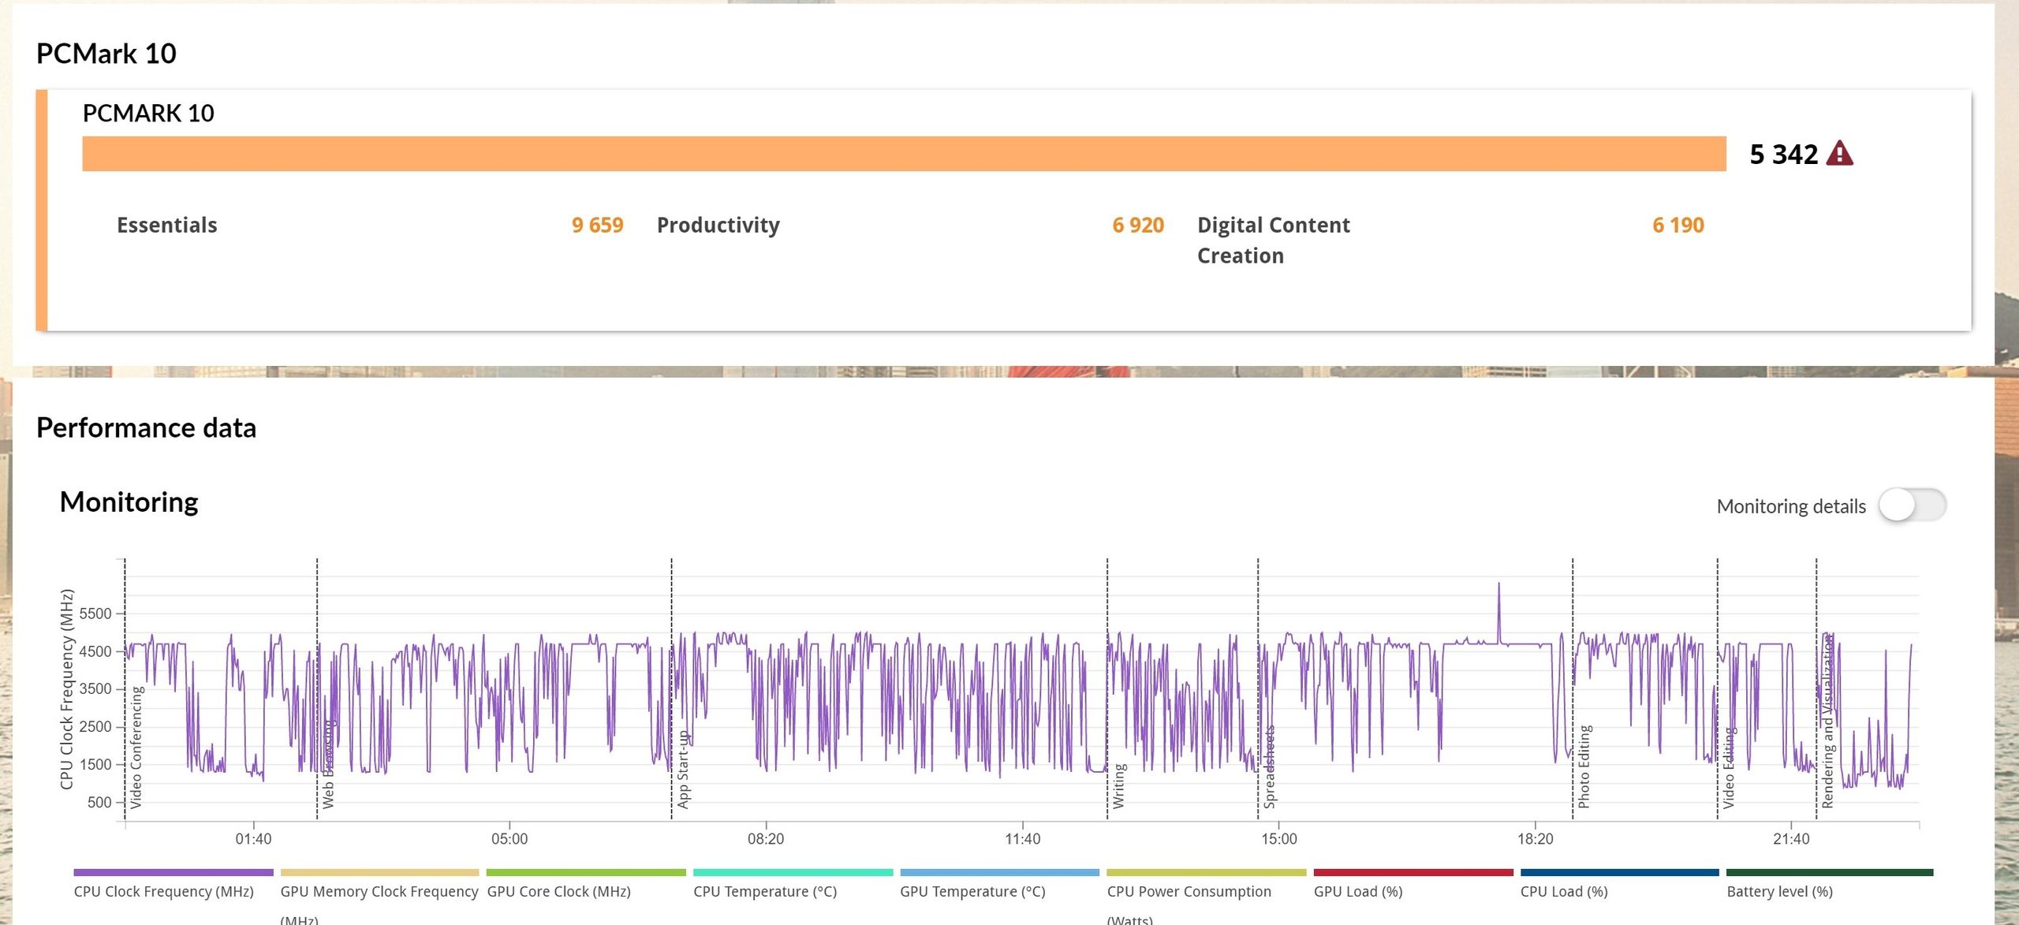The width and height of the screenshot is (2019, 925).
Task: Select the Rendering and Visualization timeline marker
Action: click(1827, 721)
